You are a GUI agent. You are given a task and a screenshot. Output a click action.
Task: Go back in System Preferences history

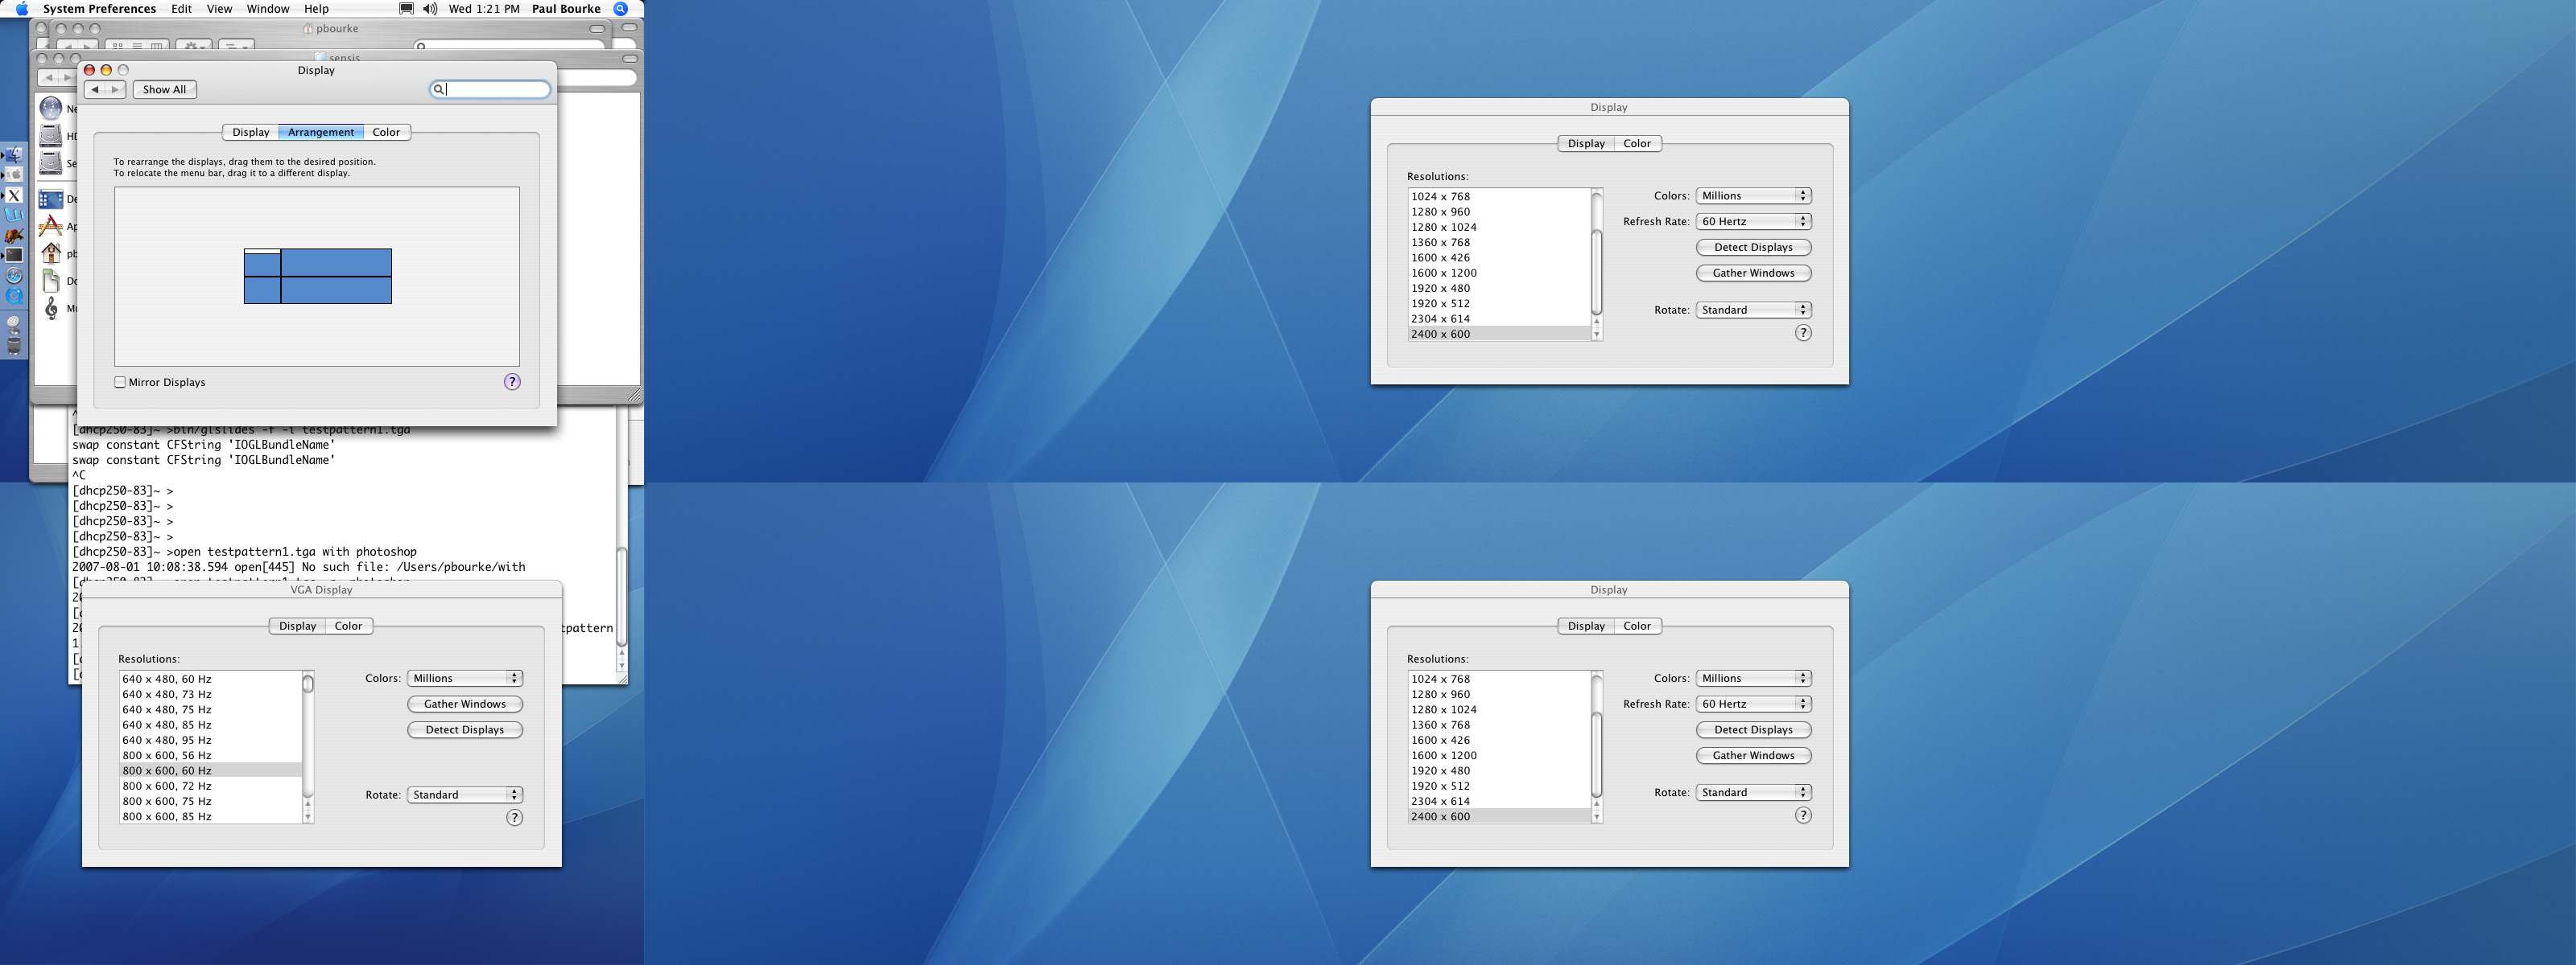(95, 90)
